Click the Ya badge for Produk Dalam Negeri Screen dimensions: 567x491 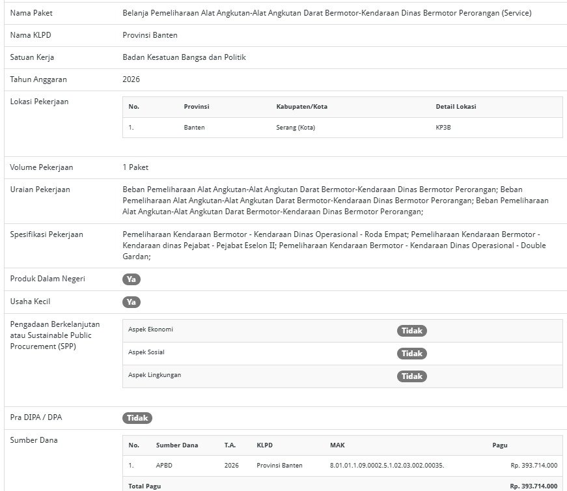(x=131, y=279)
